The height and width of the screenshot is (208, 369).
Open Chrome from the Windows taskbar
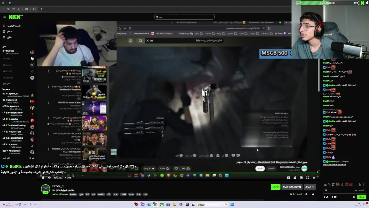(x=155, y=205)
